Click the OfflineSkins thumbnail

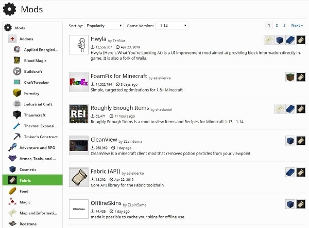point(79,209)
